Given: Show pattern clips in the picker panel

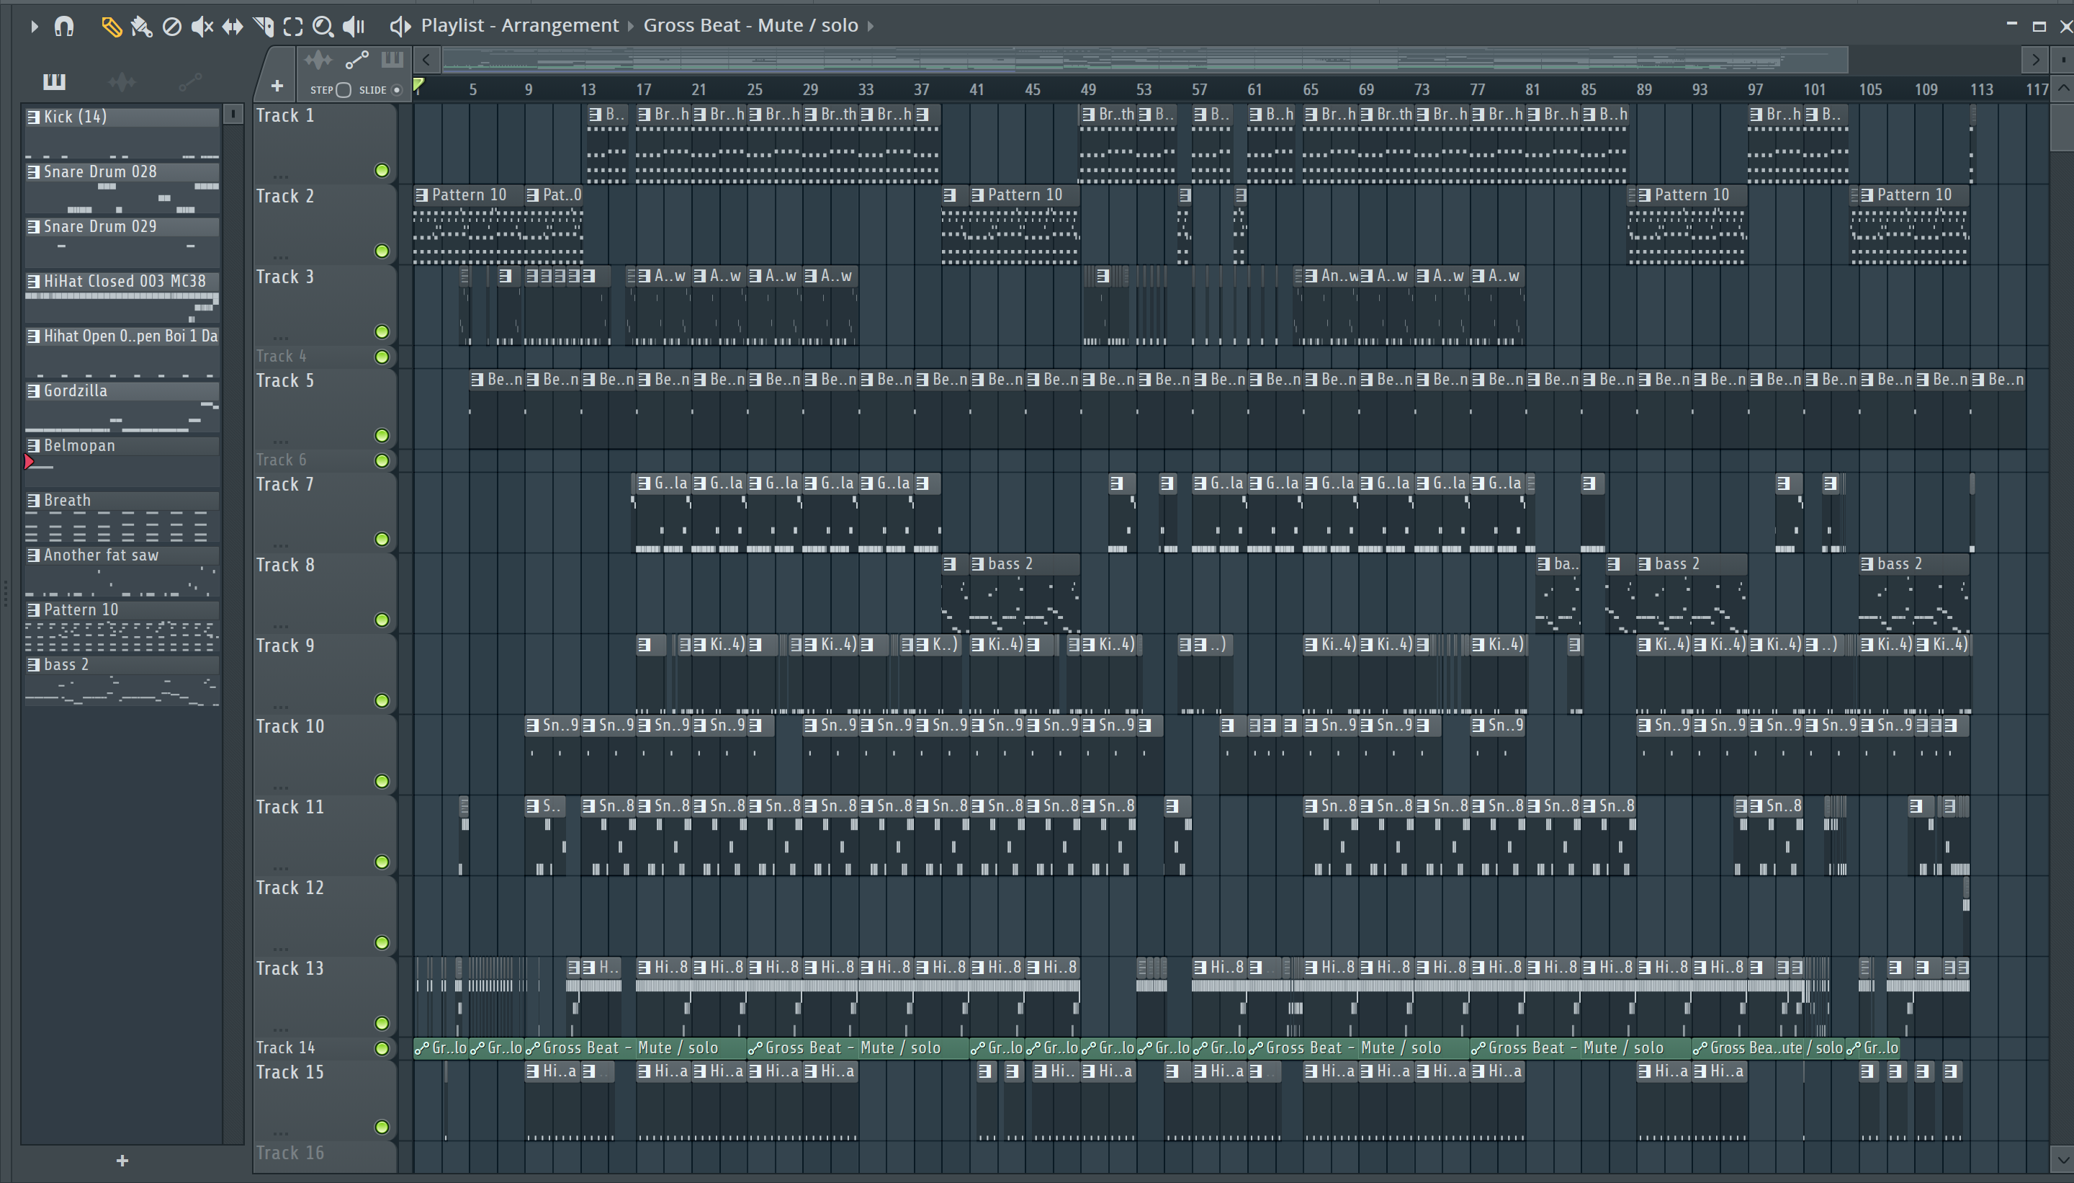Looking at the screenshot, I should (x=55, y=81).
